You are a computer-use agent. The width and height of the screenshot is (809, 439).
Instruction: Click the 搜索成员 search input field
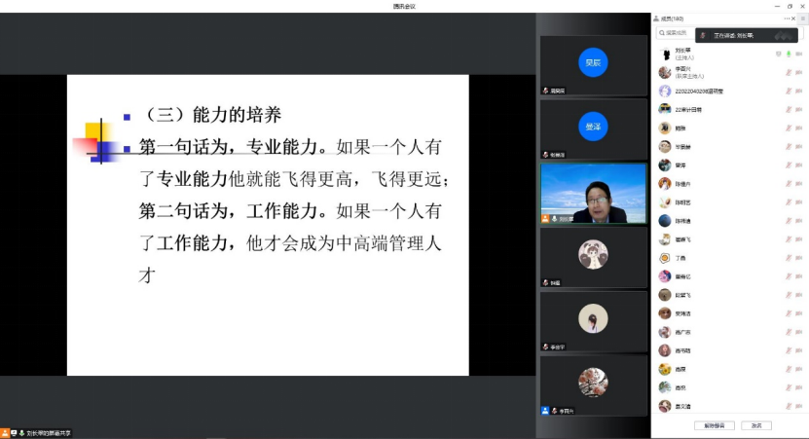(x=681, y=33)
